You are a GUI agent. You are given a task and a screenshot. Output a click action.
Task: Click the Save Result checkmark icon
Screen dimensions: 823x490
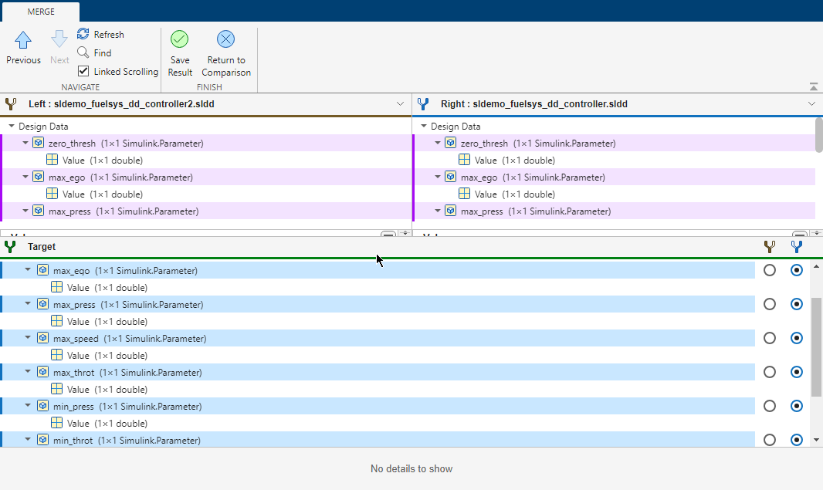click(180, 39)
